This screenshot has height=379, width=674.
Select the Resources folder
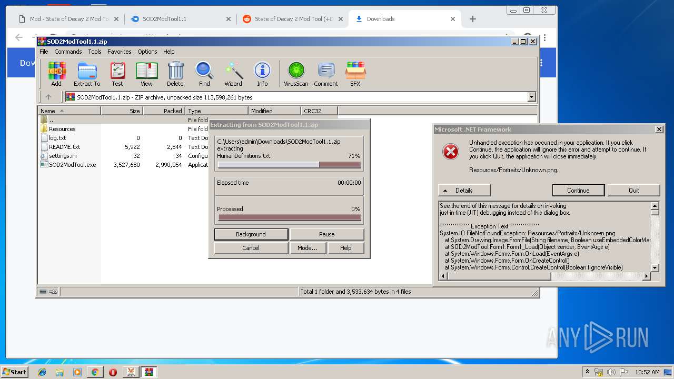(62, 129)
